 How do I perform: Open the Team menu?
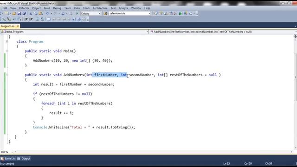tap(68, 8)
